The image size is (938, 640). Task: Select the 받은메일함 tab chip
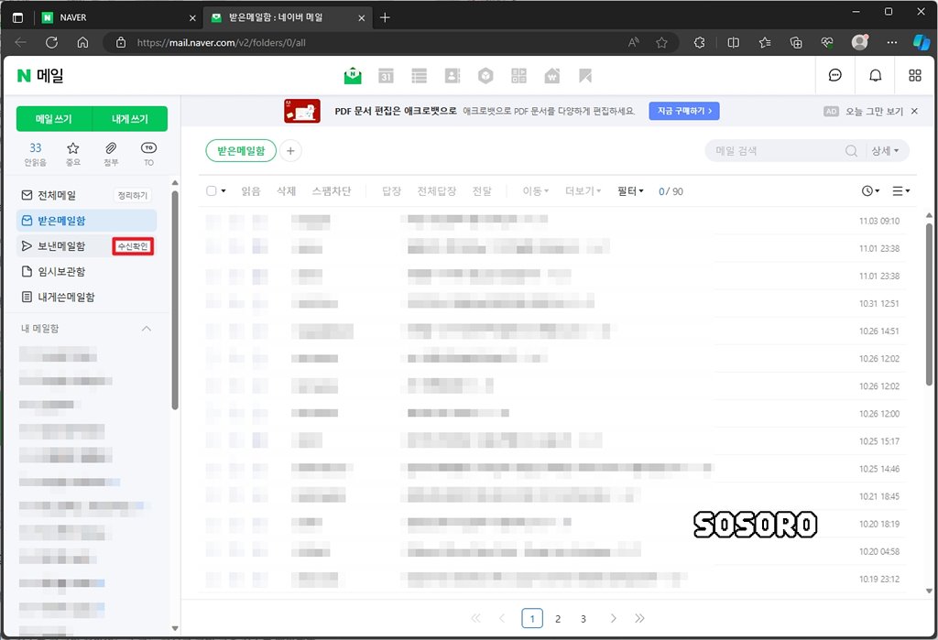click(241, 151)
